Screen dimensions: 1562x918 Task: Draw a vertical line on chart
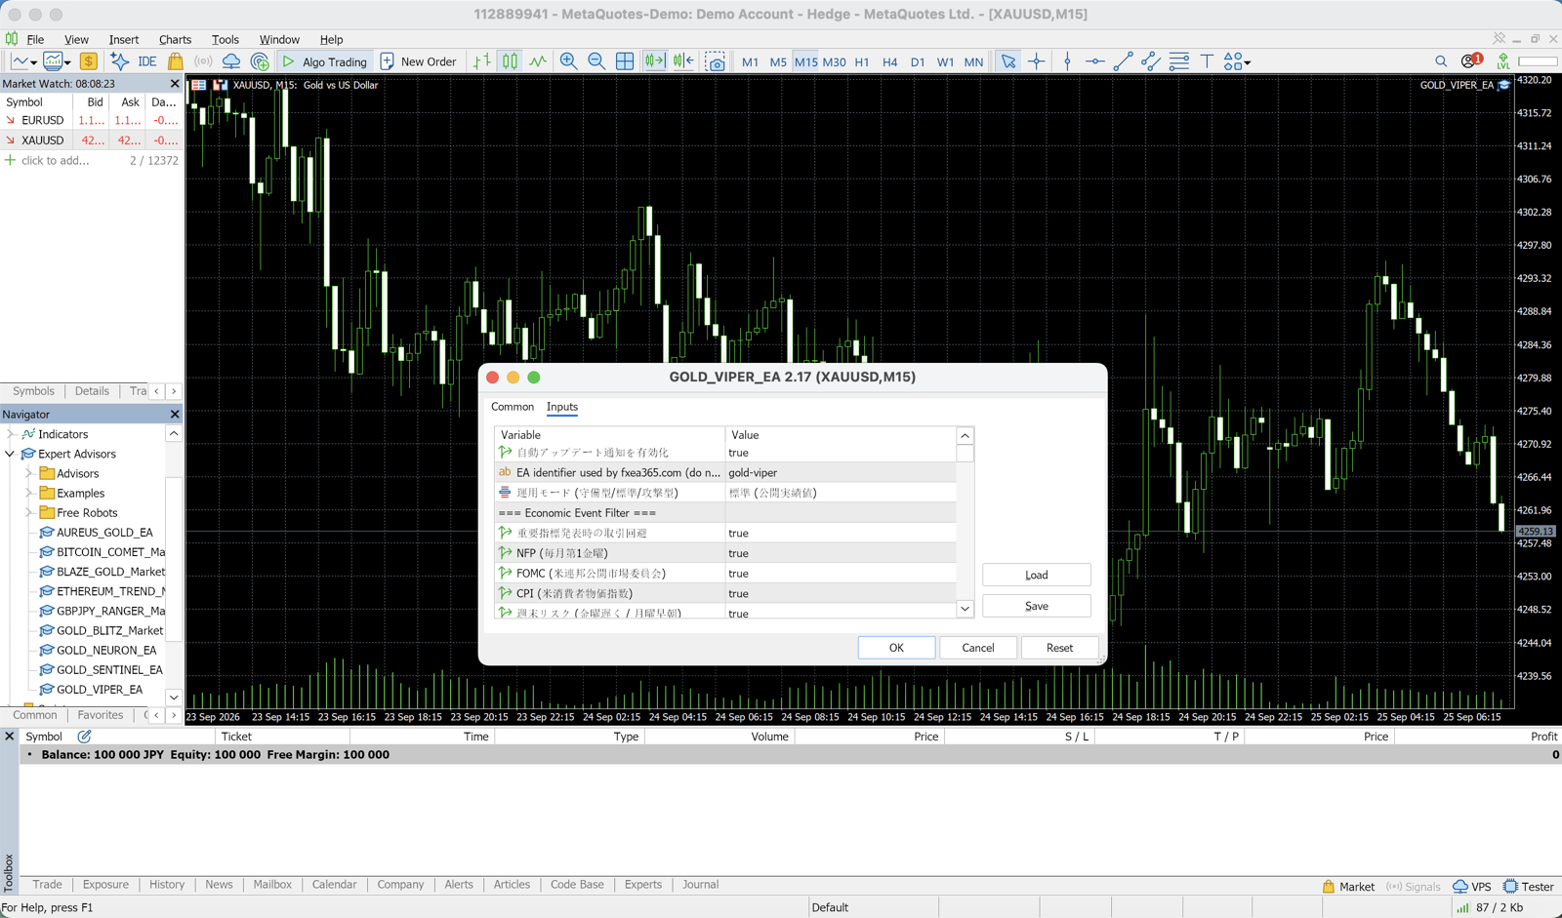tap(1067, 61)
